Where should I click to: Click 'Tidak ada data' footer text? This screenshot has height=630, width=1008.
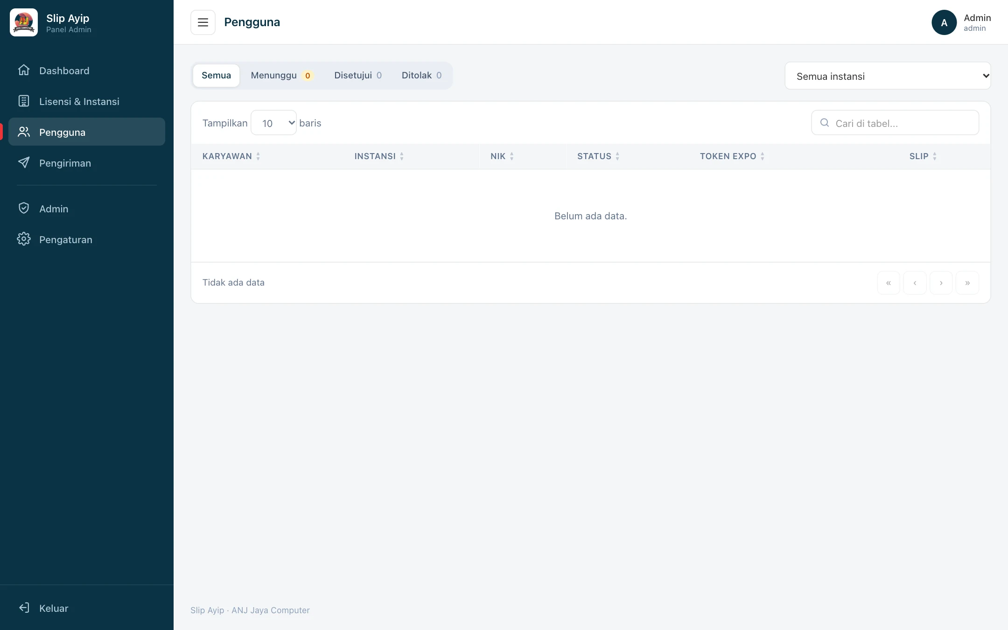[x=233, y=282]
